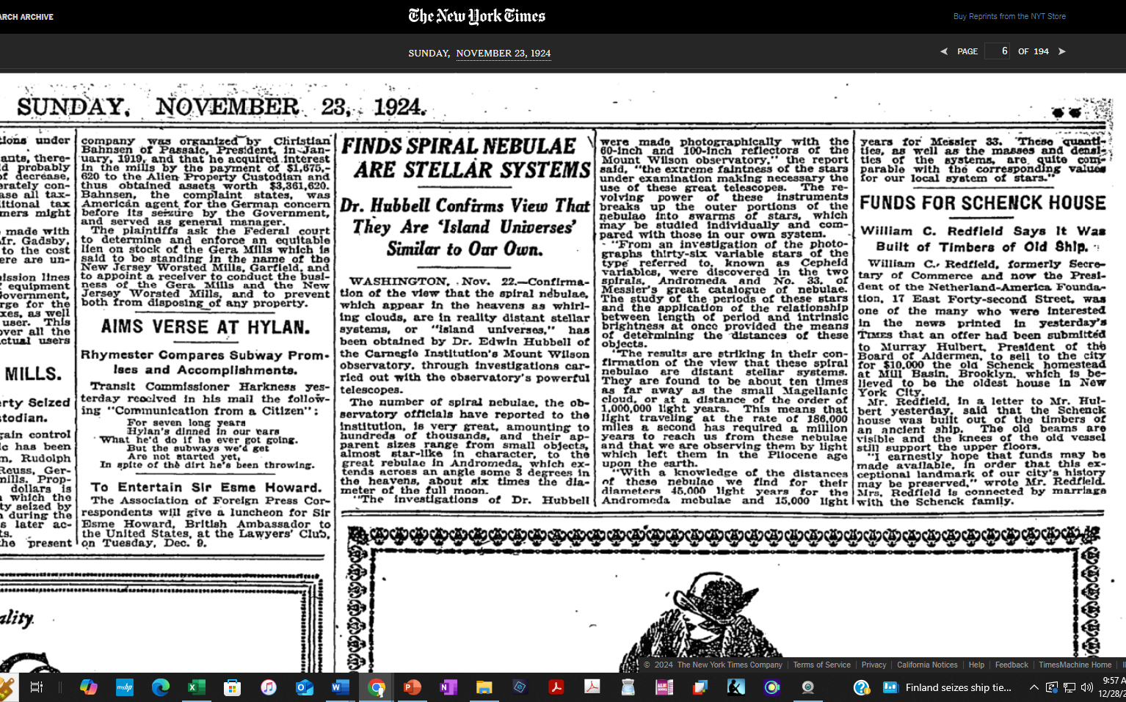Click the Help link in footer
Screen dimensions: 1126x702
(976, 665)
